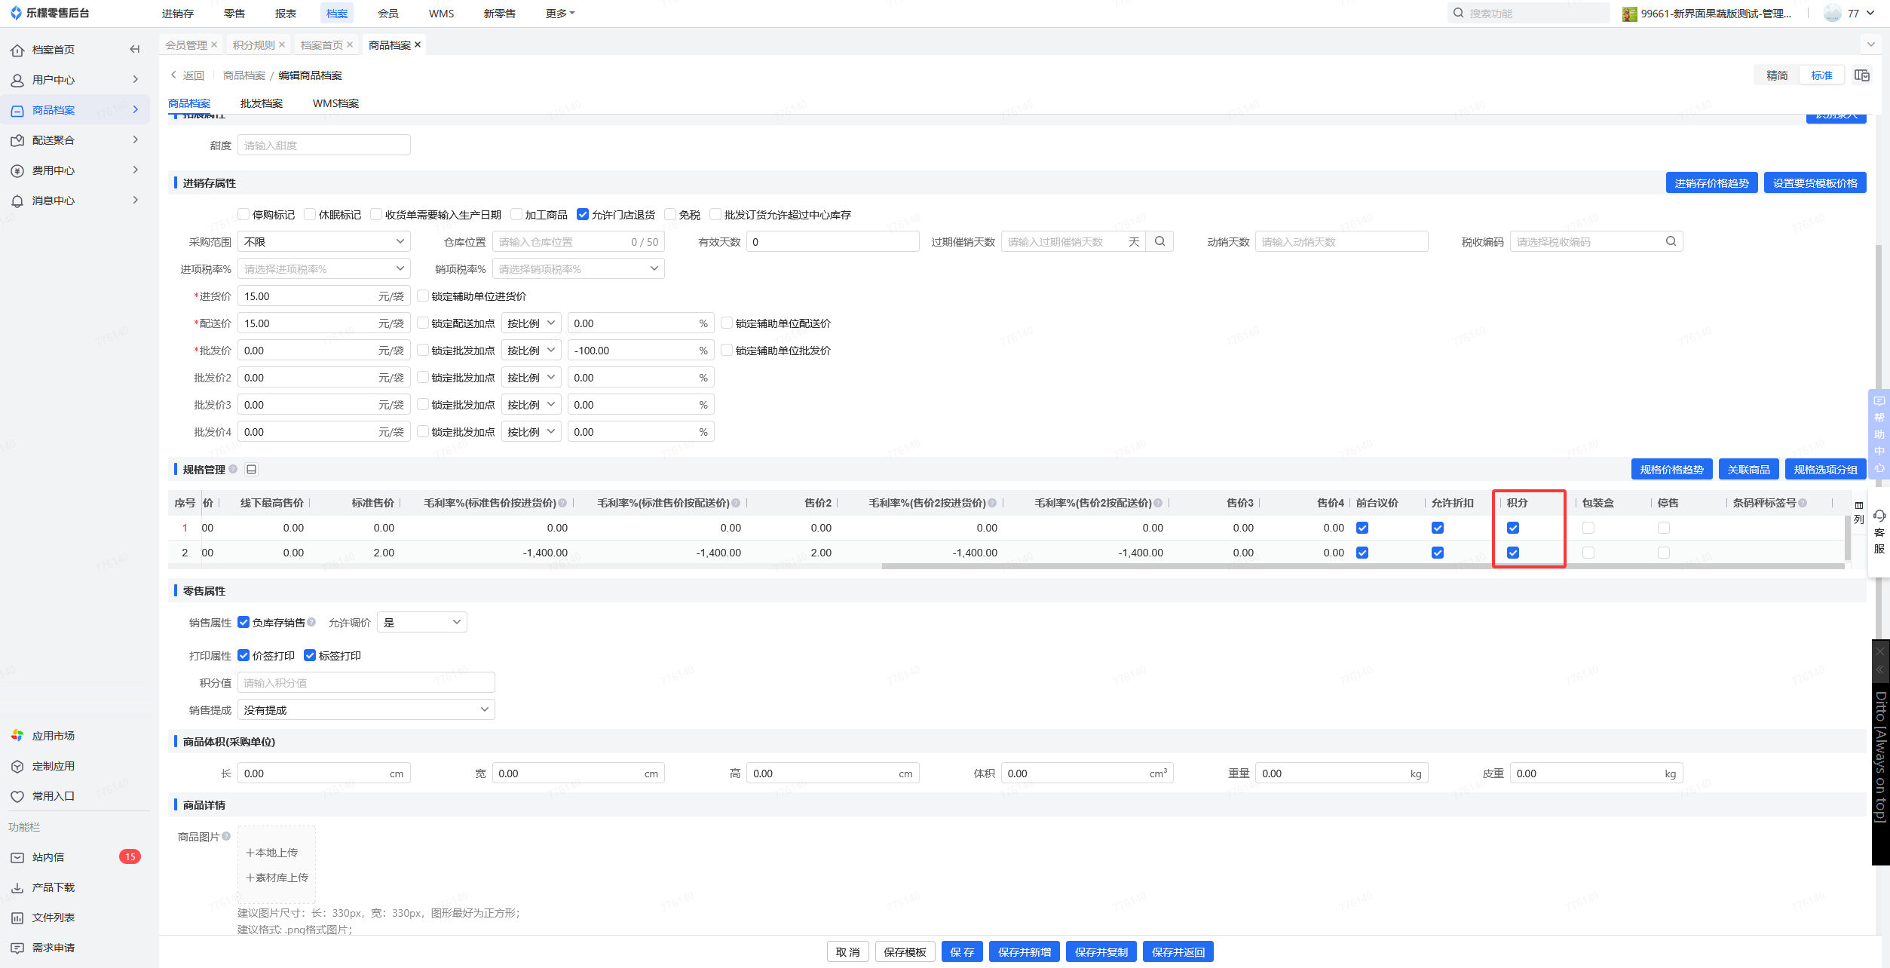The height and width of the screenshot is (968, 1890).
Task: Open 常用入口 heart icon
Action: [x=17, y=796]
